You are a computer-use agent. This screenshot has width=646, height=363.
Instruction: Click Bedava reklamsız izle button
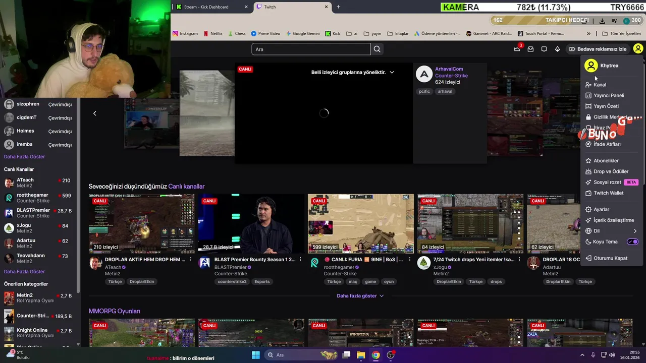point(598,49)
